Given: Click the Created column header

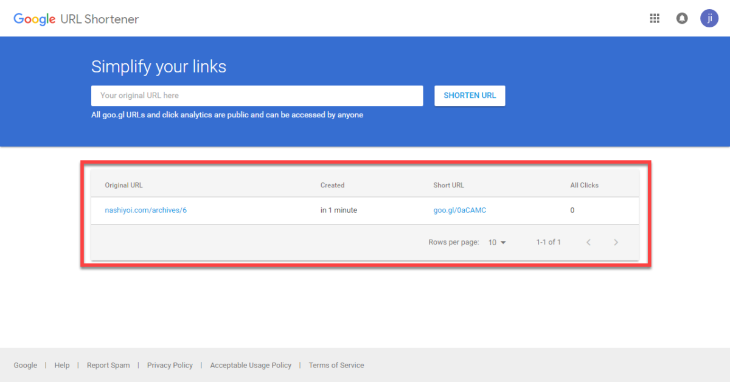Looking at the screenshot, I should pyautogui.click(x=332, y=185).
